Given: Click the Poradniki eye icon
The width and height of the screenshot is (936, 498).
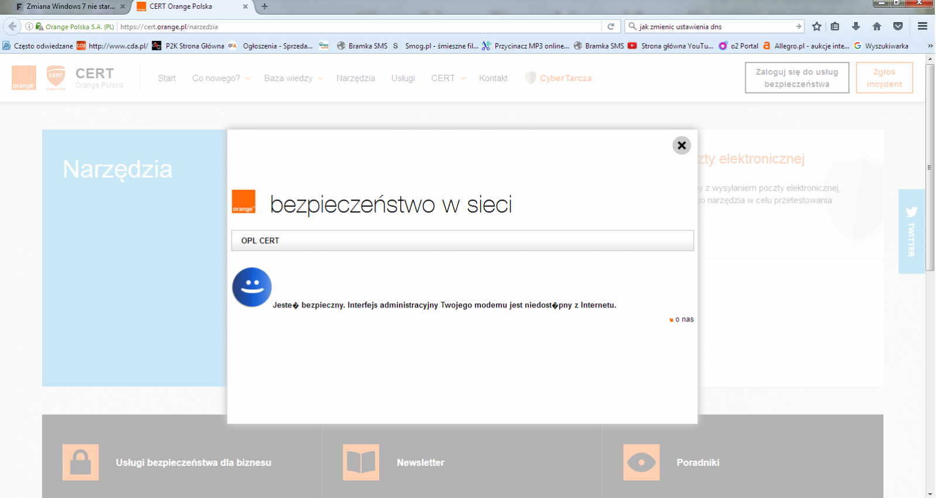Looking at the screenshot, I should pos(641,462).
